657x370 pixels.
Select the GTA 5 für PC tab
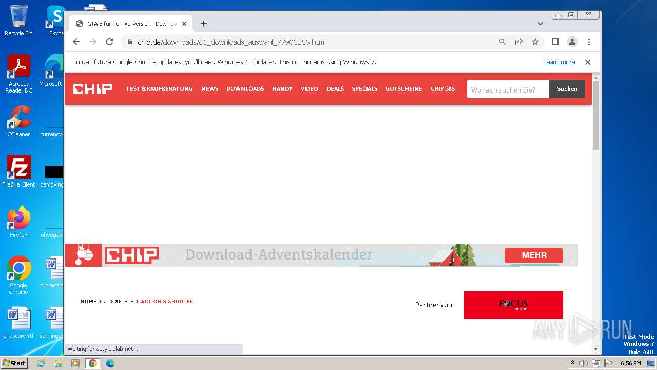[131, 24]
